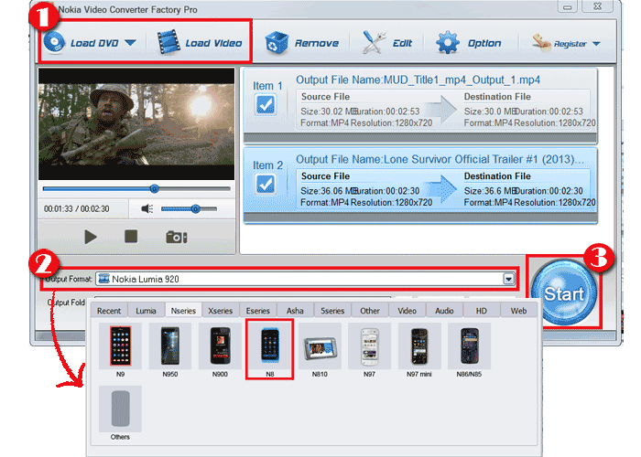Play the preview video

pyautogui.click(x=91, y=237)
